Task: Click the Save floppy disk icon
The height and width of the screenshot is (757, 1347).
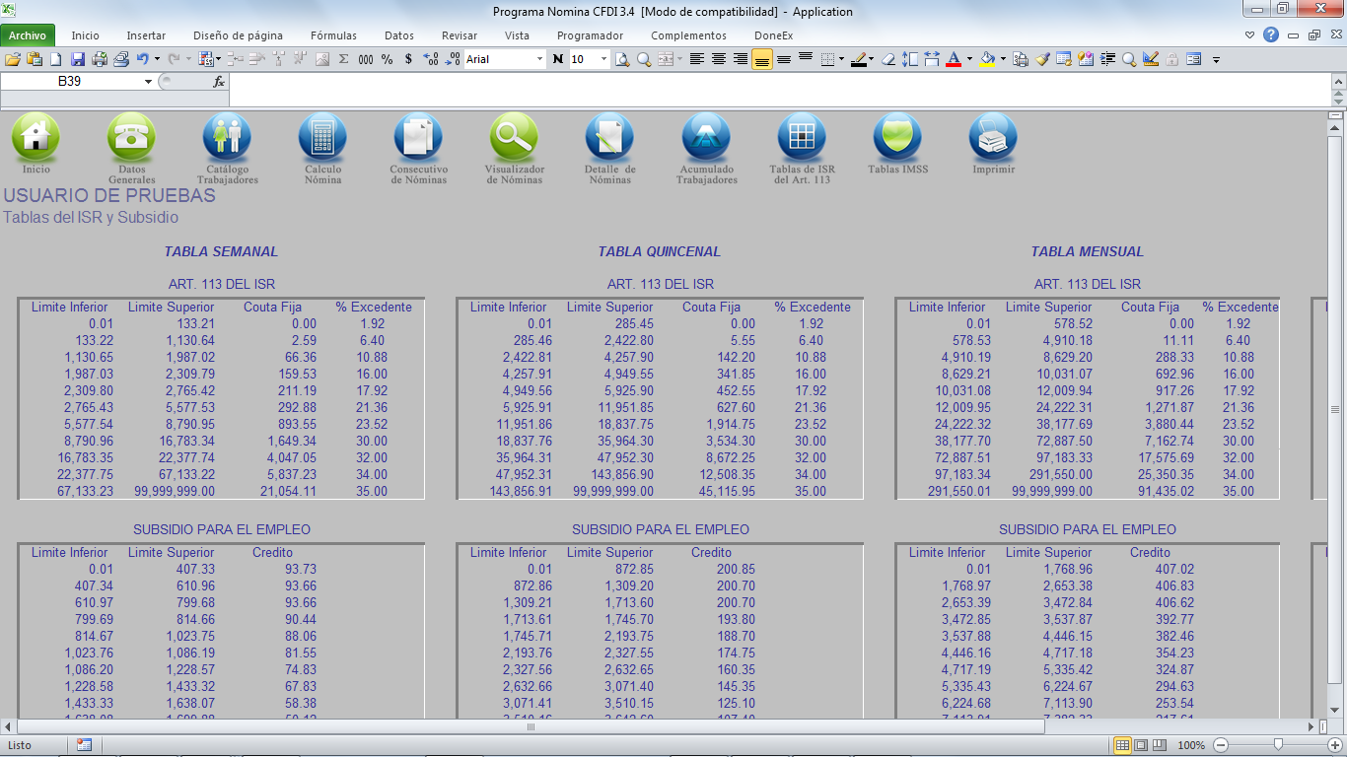Action: tap(78, 59)
